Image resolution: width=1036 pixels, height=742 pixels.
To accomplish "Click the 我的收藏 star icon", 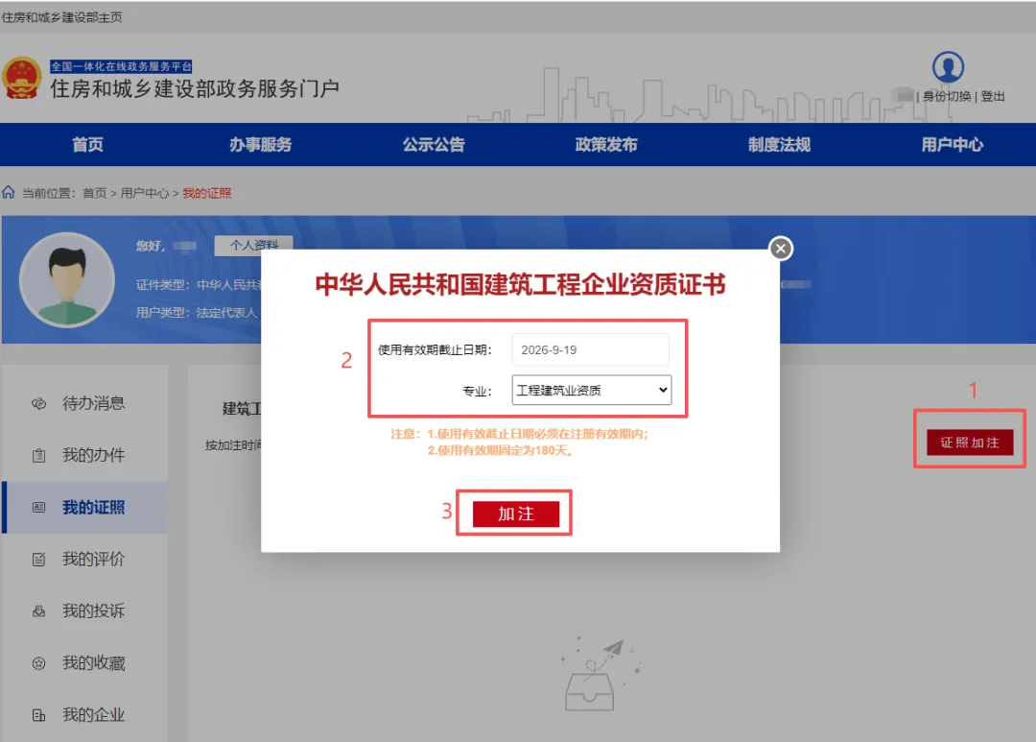I will point(39,663).
